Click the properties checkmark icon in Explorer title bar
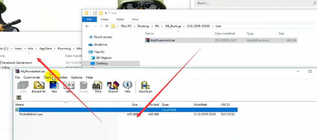This screenshot has width=317, height=140. [x=95, y=13]
